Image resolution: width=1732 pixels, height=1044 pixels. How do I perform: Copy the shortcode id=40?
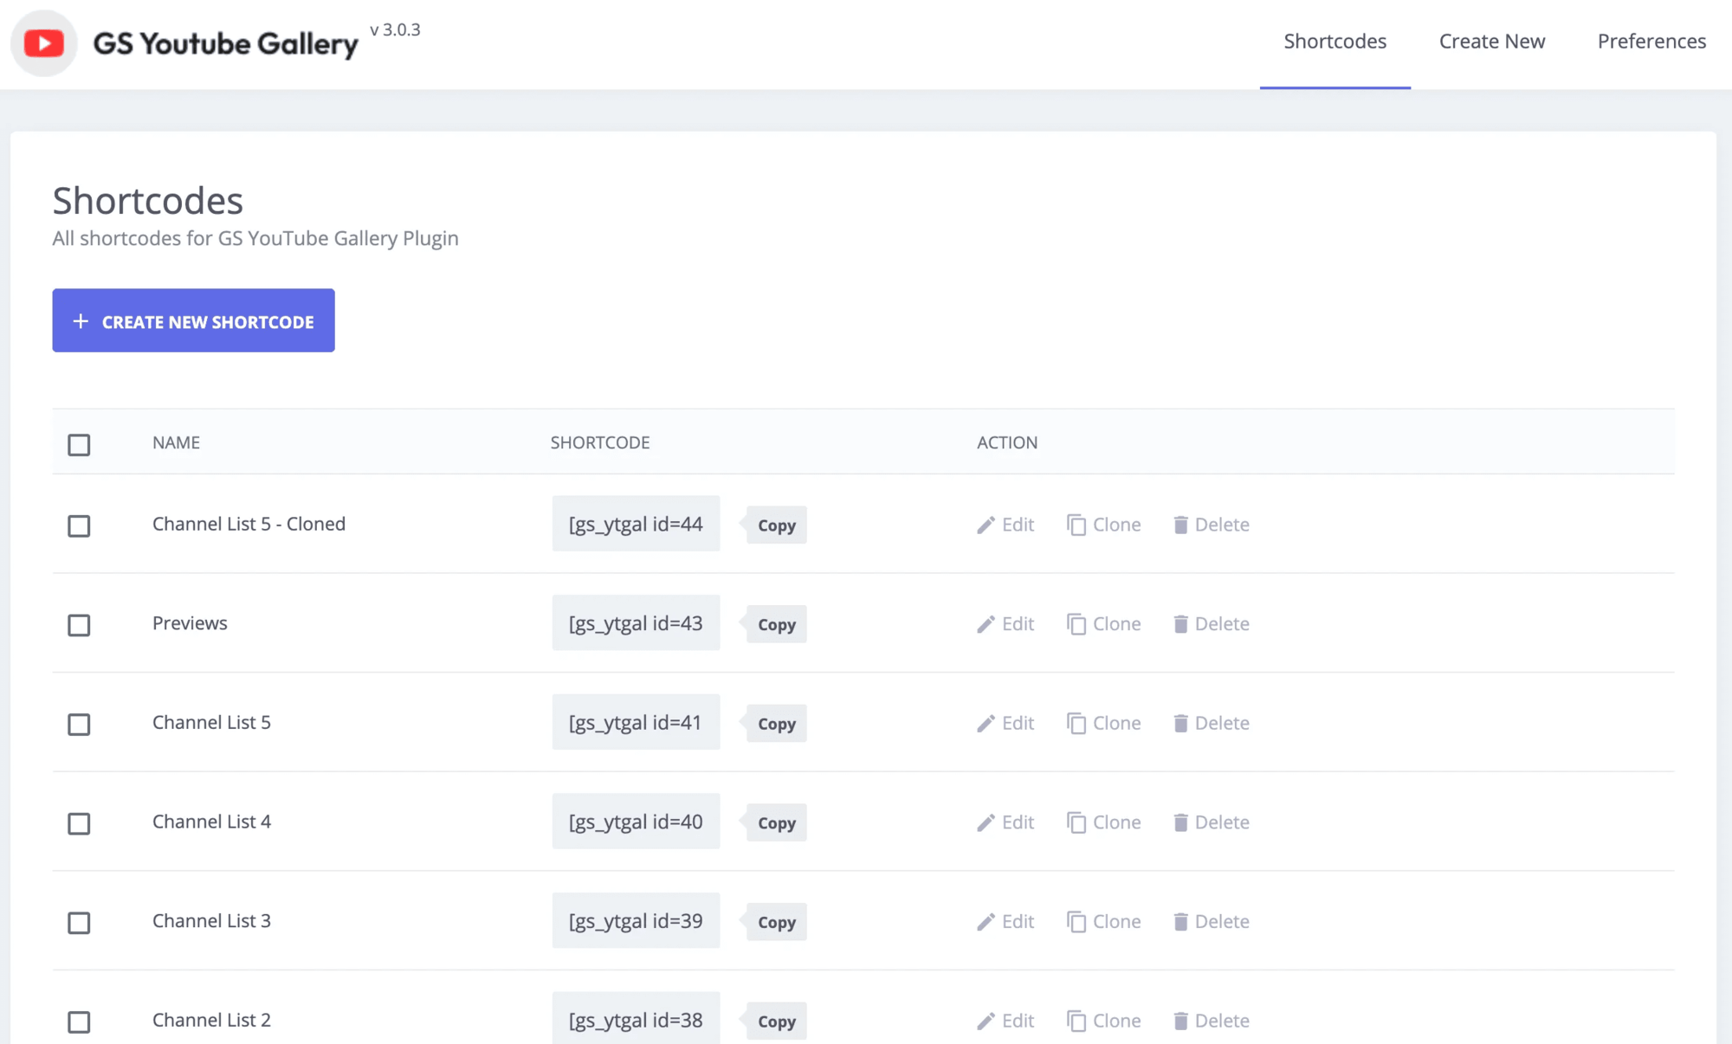(776, 823)
